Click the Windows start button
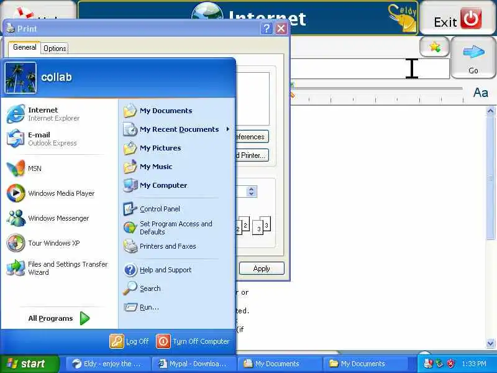This screenshot has height=373, width=497. click(29, 364)
